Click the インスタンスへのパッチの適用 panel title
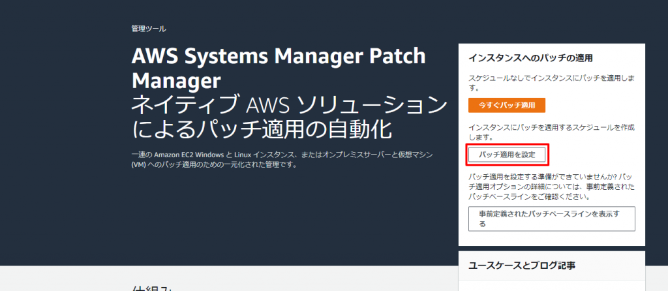Image resolution: width=668 pixels, height=291 pixels. pos(530,58)
